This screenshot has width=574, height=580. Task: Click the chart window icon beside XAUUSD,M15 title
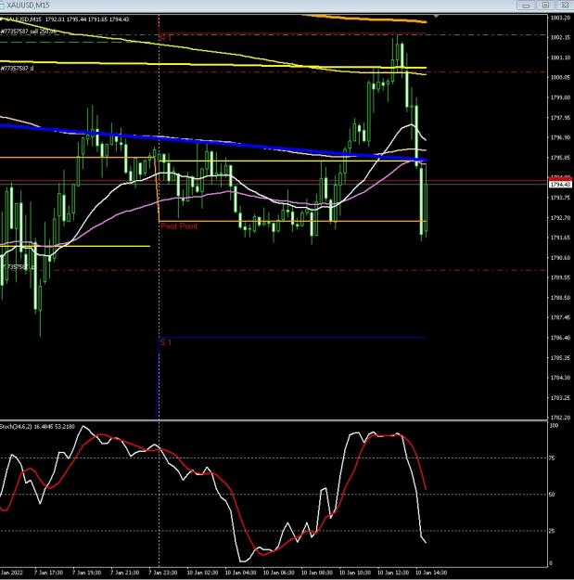(x=2, y=6)
